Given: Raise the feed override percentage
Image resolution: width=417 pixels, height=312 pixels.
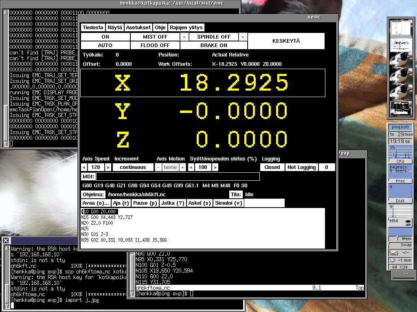Looking at the screenshot, I should (x=215, y=167).
